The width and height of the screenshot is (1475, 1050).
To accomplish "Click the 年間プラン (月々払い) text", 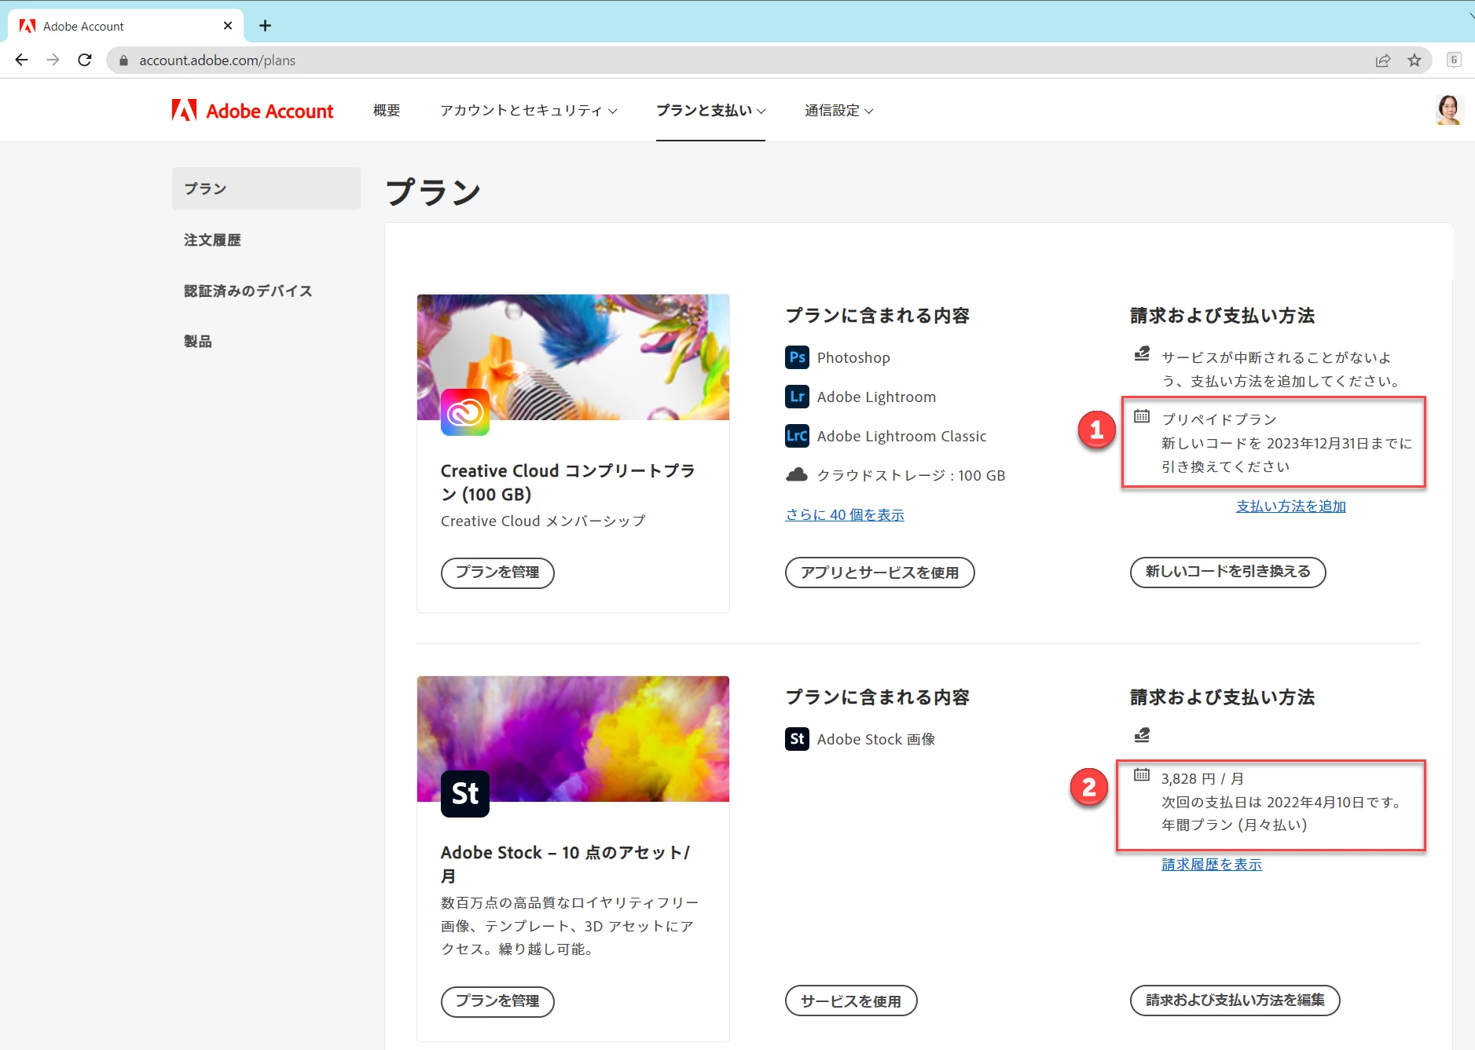I will (1234, 825).
